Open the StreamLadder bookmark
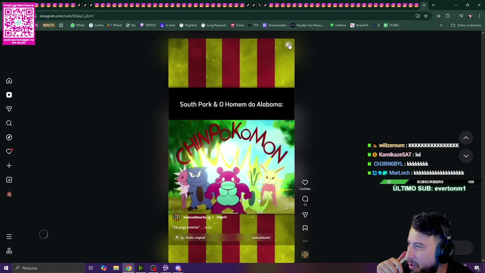This screenshot has width=485, height=273. (x=275, y=25)
